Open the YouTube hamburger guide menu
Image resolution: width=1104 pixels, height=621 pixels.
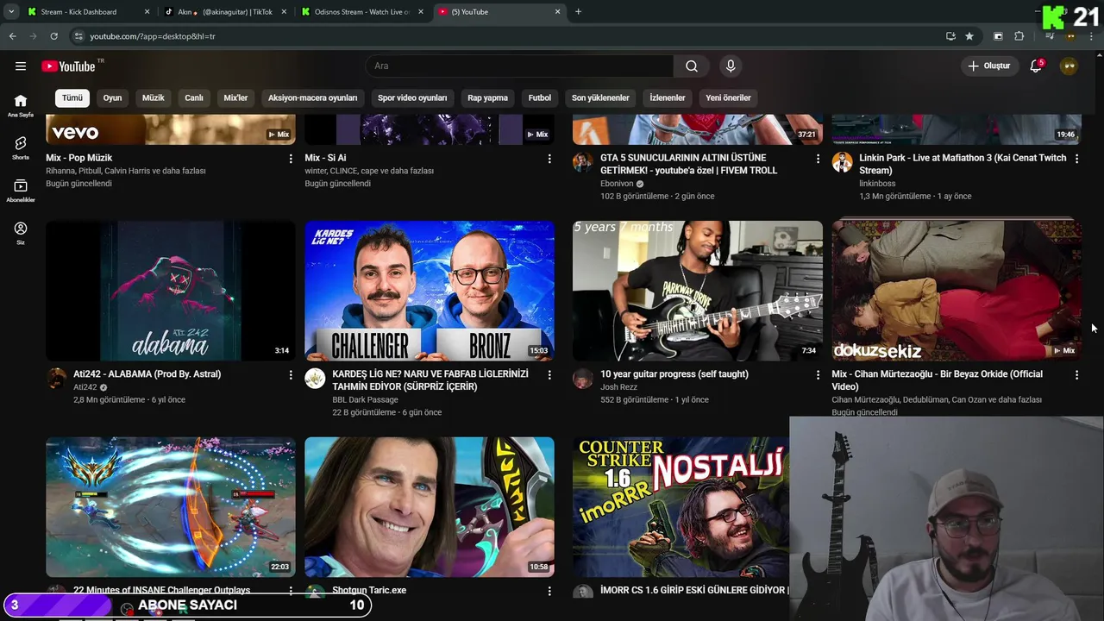tap(21, 66)
